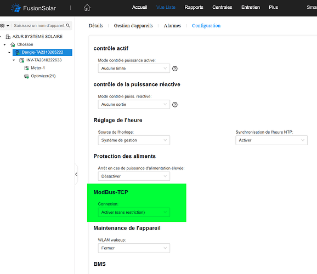Switch to the Alarmes tab
The height and width of the screenshot is (274, 317).
click(x=172, y=26)
